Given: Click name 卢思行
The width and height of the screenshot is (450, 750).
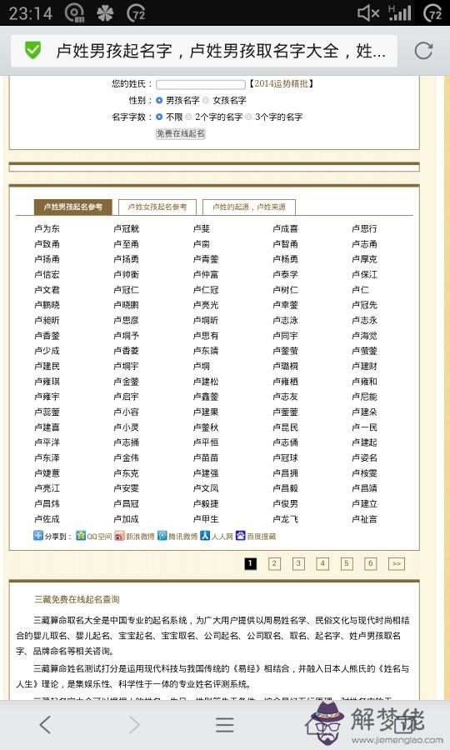Looking at the screenshot, I should coord(364,228).
